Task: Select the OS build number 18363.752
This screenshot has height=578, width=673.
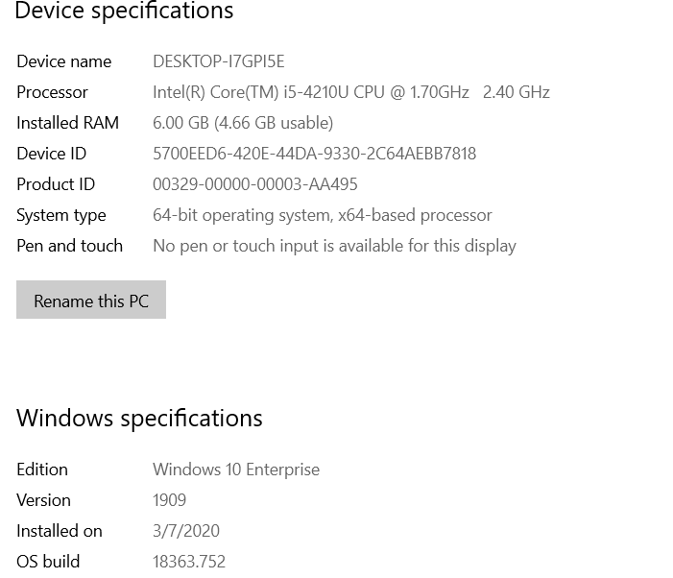Action: (x=189, y=562)
